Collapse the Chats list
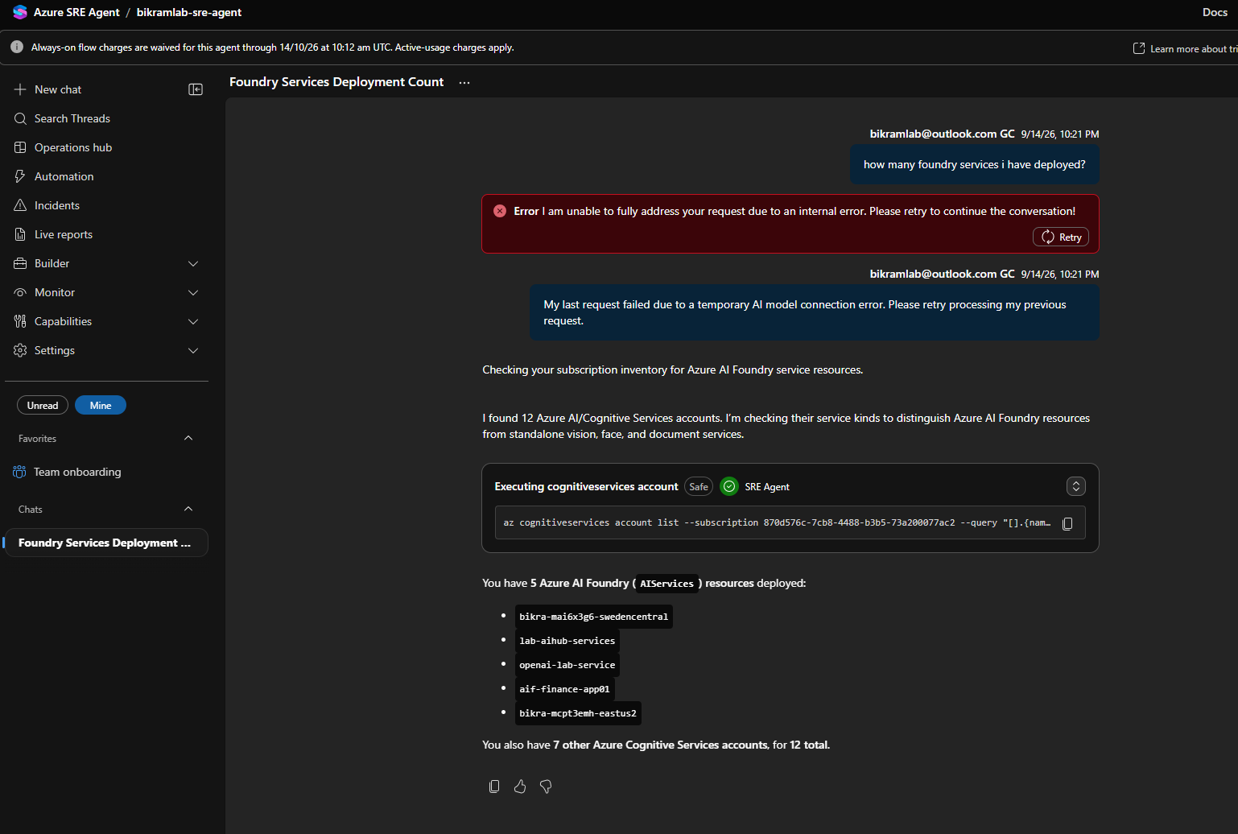Image resolution: width=1238 pixels, height=834 pixels. point(188,509)
